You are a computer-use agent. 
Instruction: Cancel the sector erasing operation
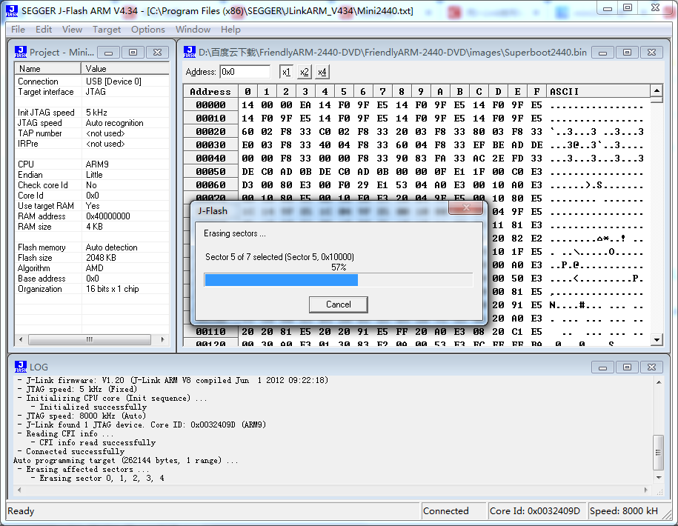(x=338, y=304)
